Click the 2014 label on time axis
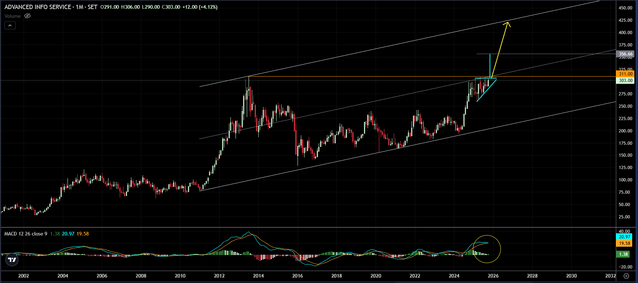 click(258, 276)
